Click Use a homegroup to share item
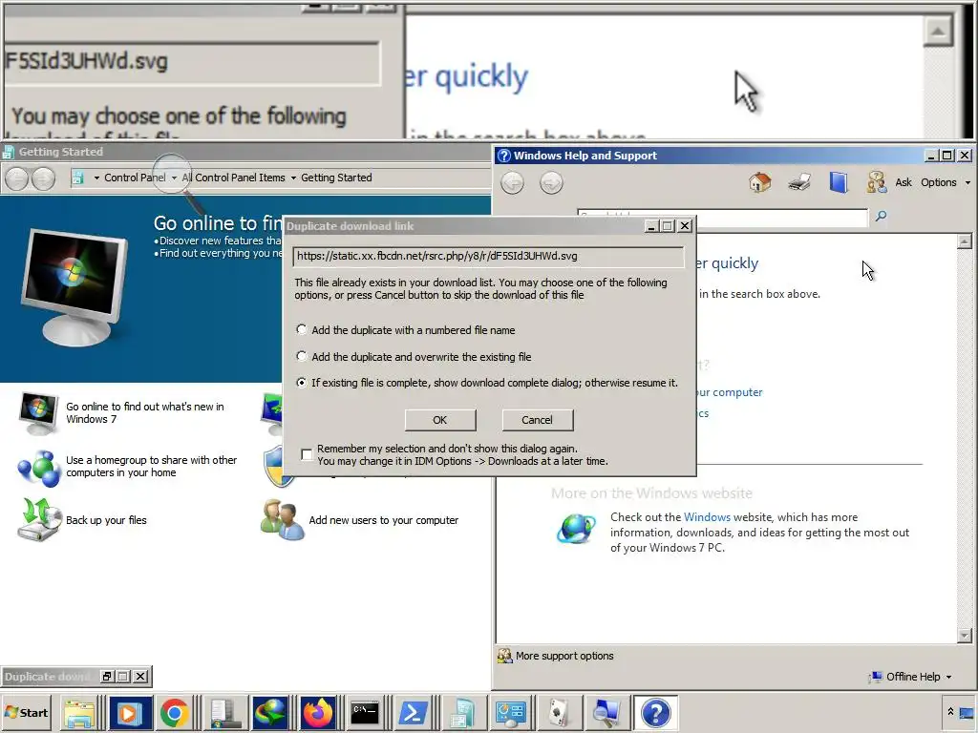 tap(152, 466)
